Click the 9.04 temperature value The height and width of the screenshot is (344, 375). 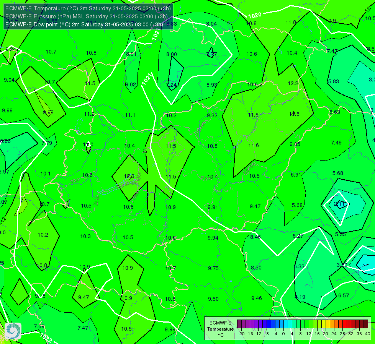coord(9,80)
